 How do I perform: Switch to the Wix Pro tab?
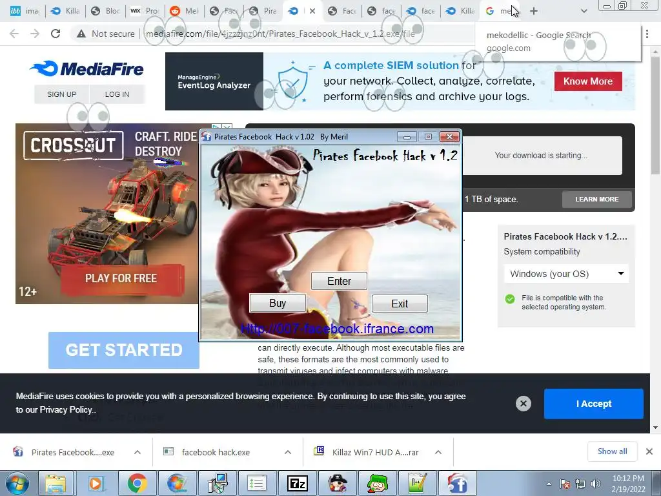[144, 11]
